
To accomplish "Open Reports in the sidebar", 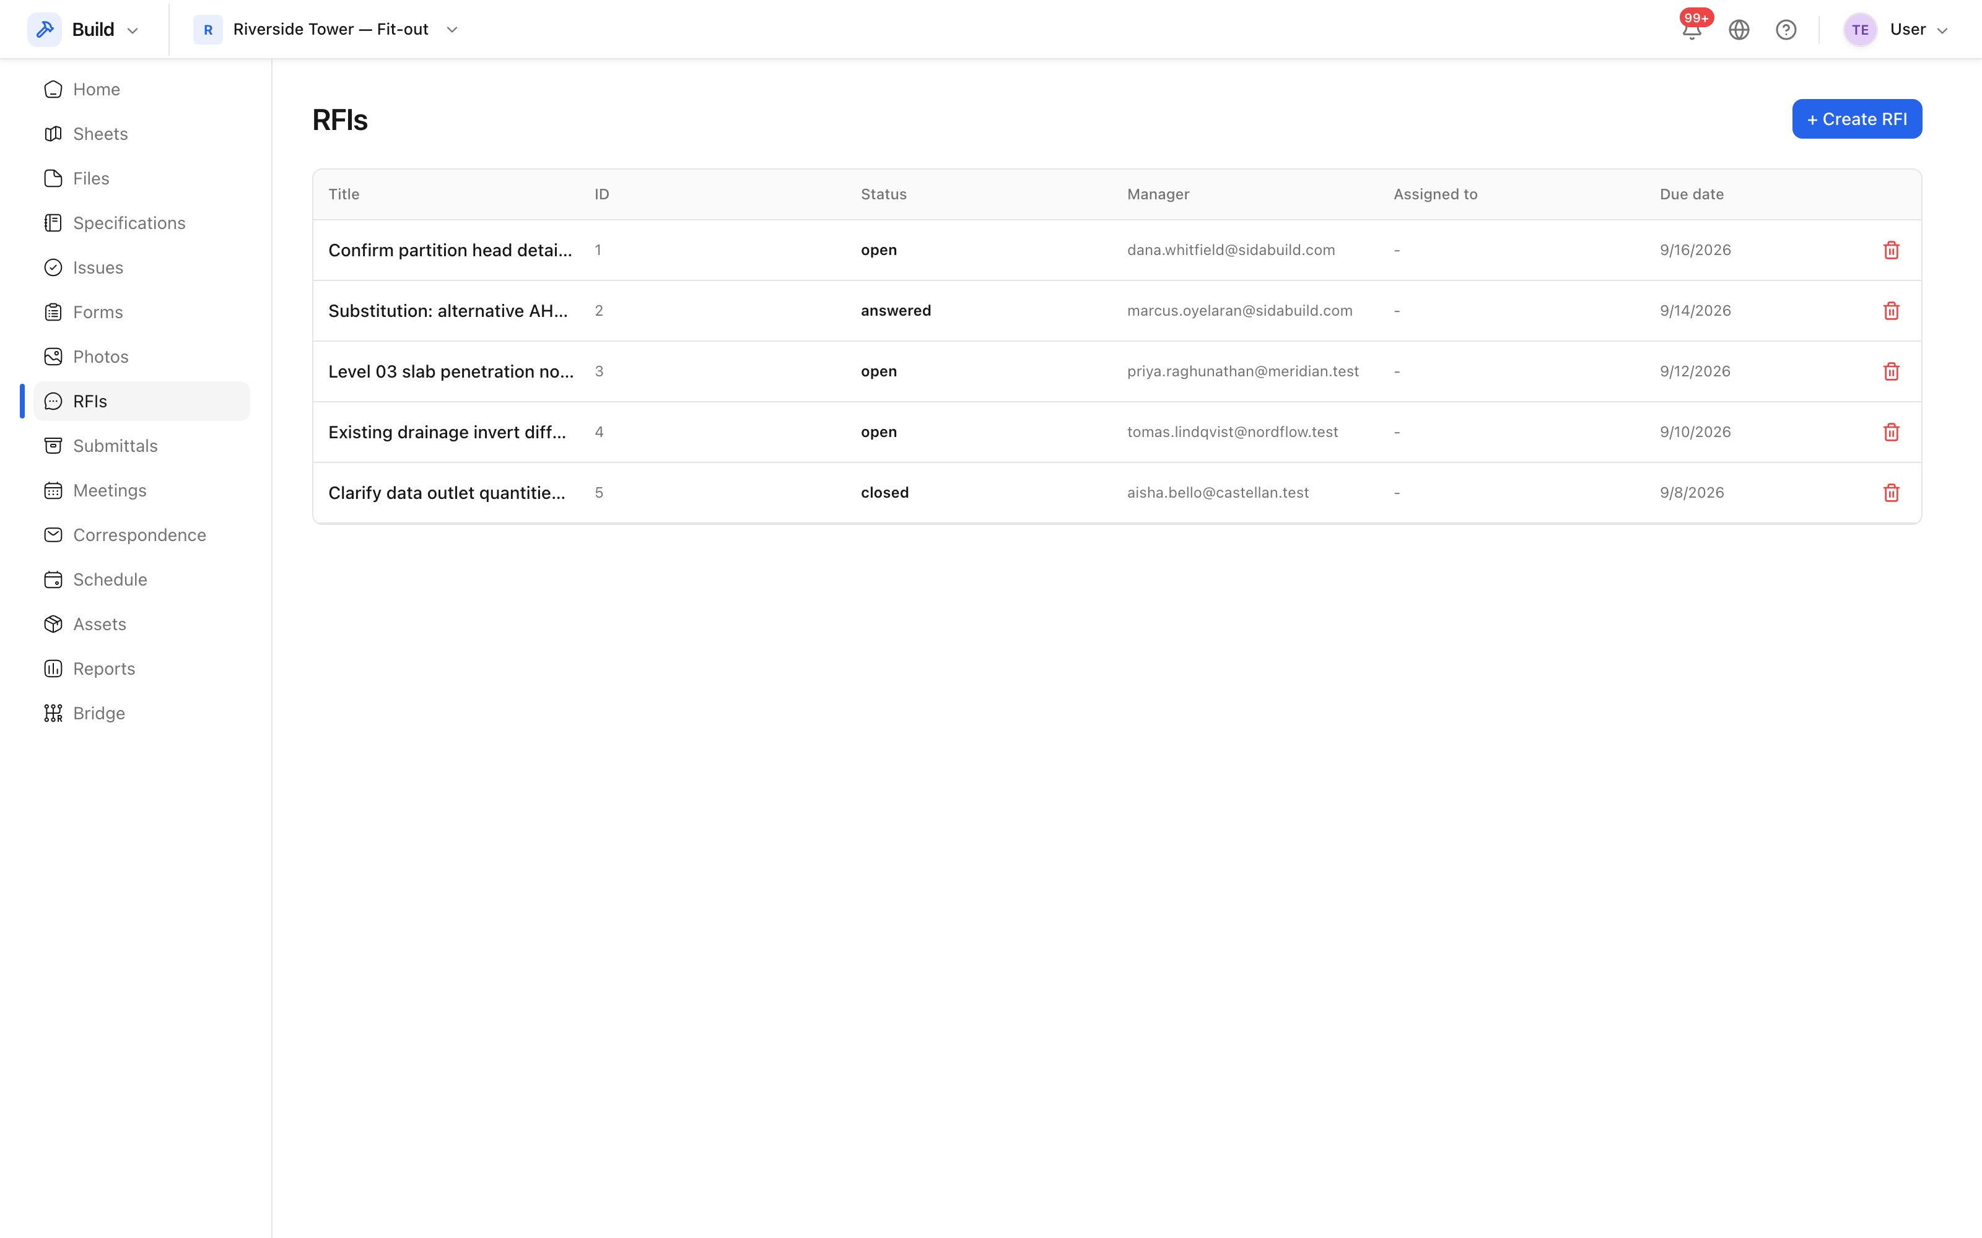I will click(141, 669).
